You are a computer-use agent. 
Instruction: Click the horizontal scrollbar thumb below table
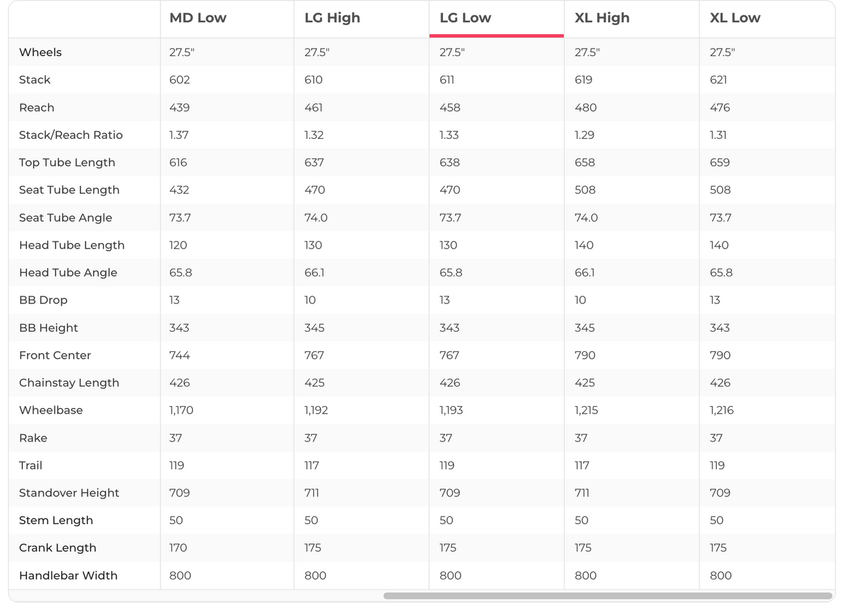pyautogui.click(x=608, y=596)
